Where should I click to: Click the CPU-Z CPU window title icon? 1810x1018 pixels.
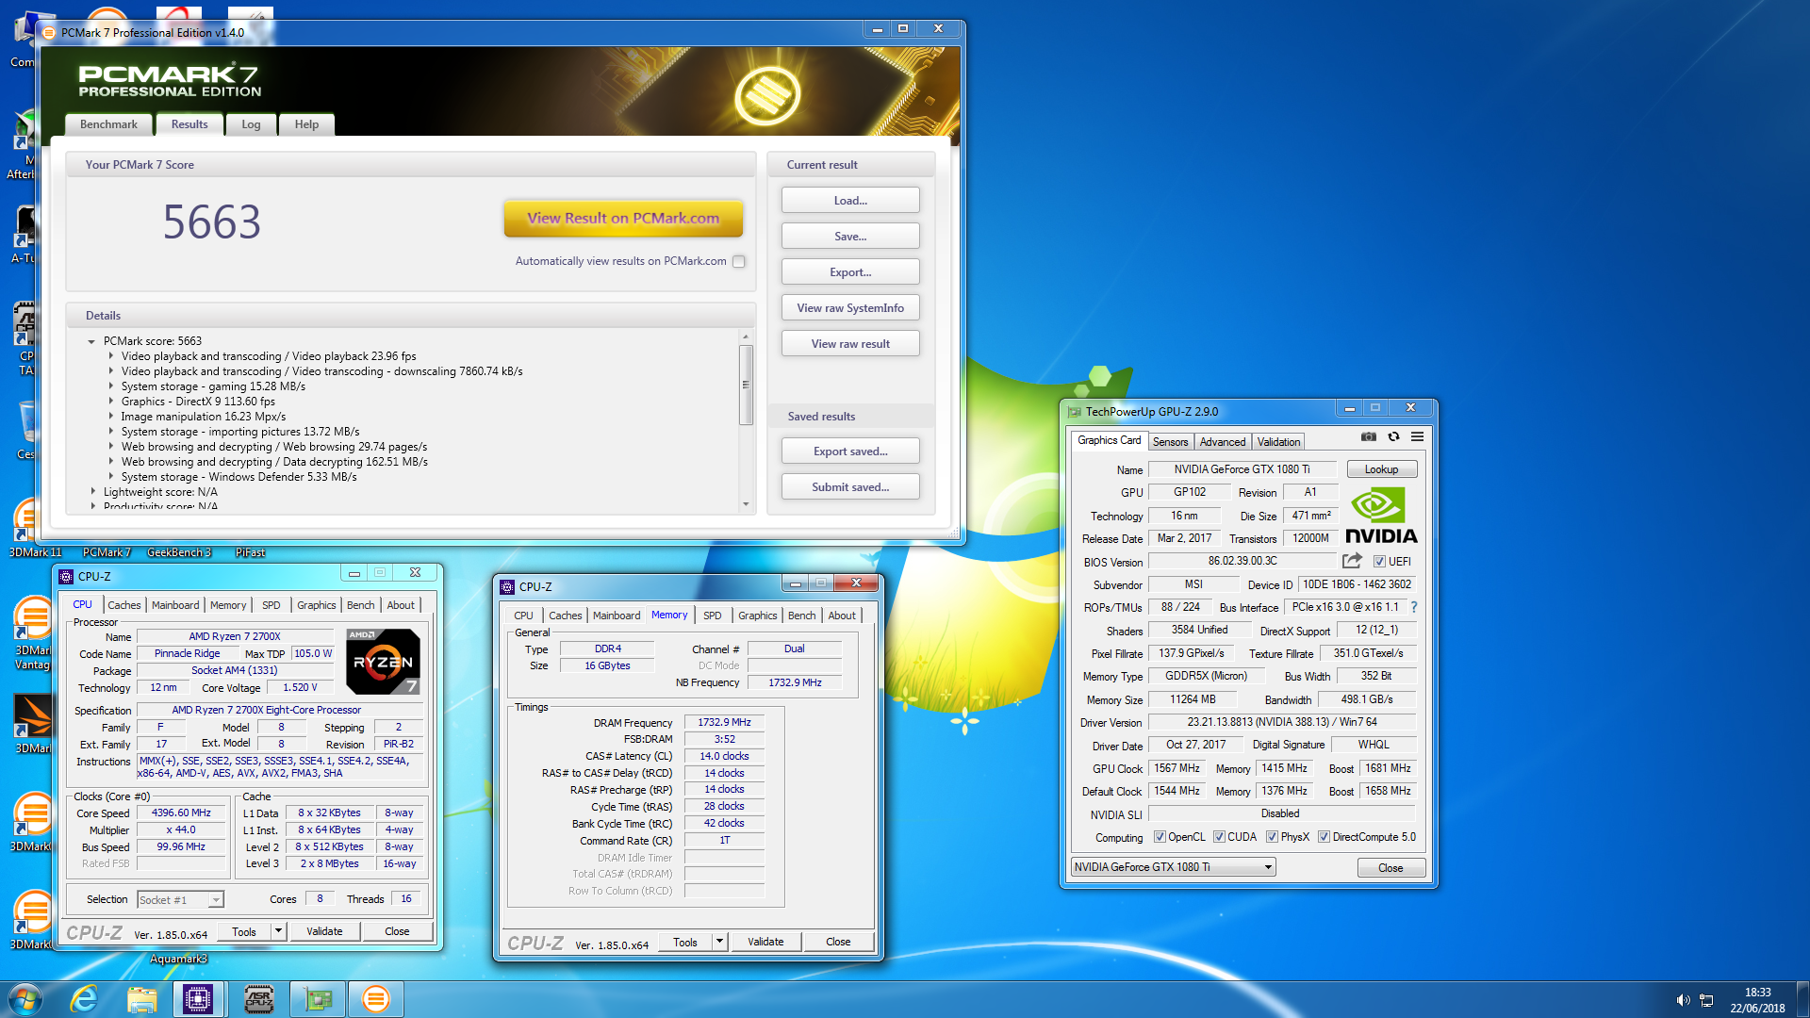click(x=66, y=576)
